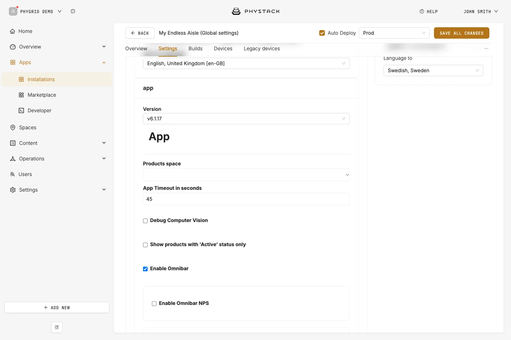Open the Devices tab
The width and height of the screenshot is (511, 340).
coord(223,49)
